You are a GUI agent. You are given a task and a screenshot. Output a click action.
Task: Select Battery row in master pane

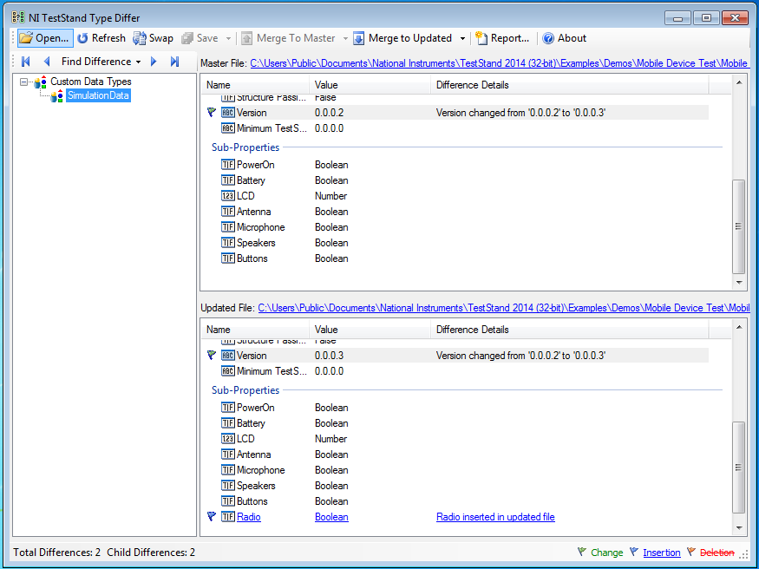455,180
